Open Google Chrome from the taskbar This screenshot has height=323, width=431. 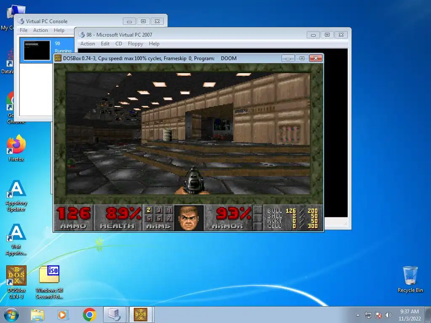(x=89, y=315)
